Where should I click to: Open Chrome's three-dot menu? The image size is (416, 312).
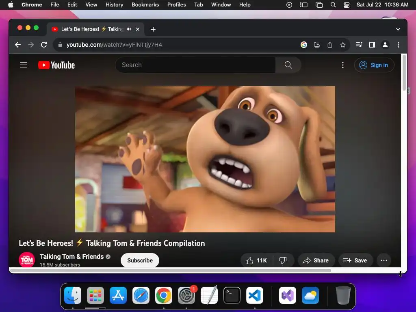click(398, 45)
